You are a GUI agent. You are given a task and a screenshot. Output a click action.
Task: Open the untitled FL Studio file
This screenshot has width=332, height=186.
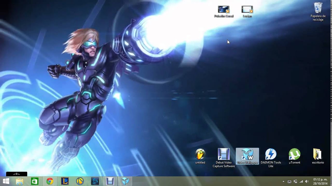click(x=200, y=156)
